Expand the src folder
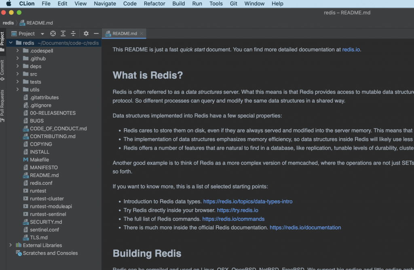 (17, 74)
